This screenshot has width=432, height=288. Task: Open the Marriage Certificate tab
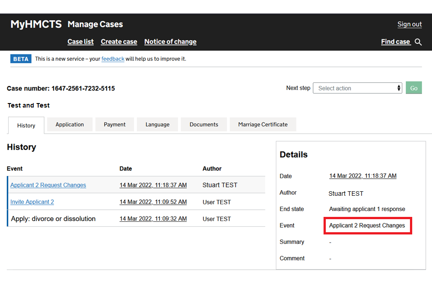pos(263,125)
